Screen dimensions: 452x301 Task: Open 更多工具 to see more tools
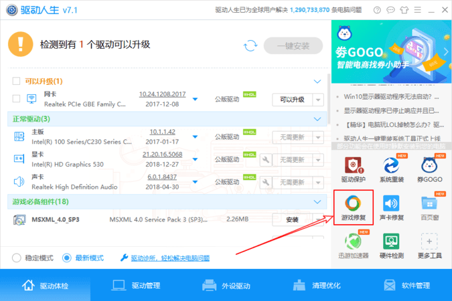coord(429,245)
